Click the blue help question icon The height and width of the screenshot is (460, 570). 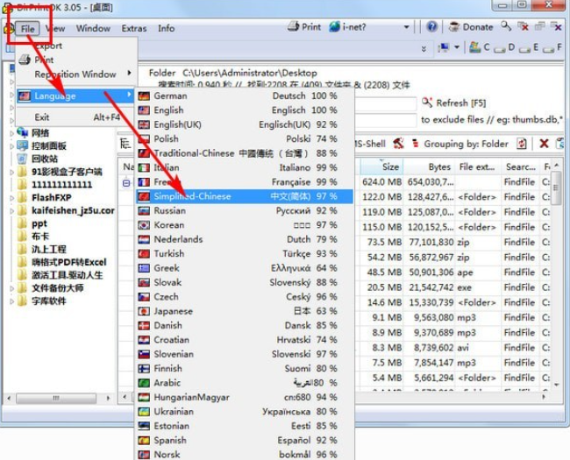point(431,27)
